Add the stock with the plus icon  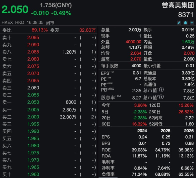click(x=192, y=23)
